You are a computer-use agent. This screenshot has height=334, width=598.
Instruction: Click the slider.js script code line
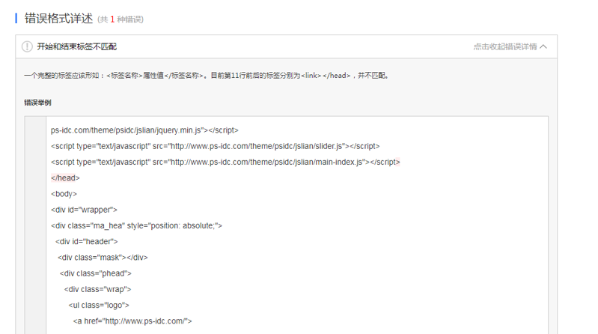[x=215, y=146]
